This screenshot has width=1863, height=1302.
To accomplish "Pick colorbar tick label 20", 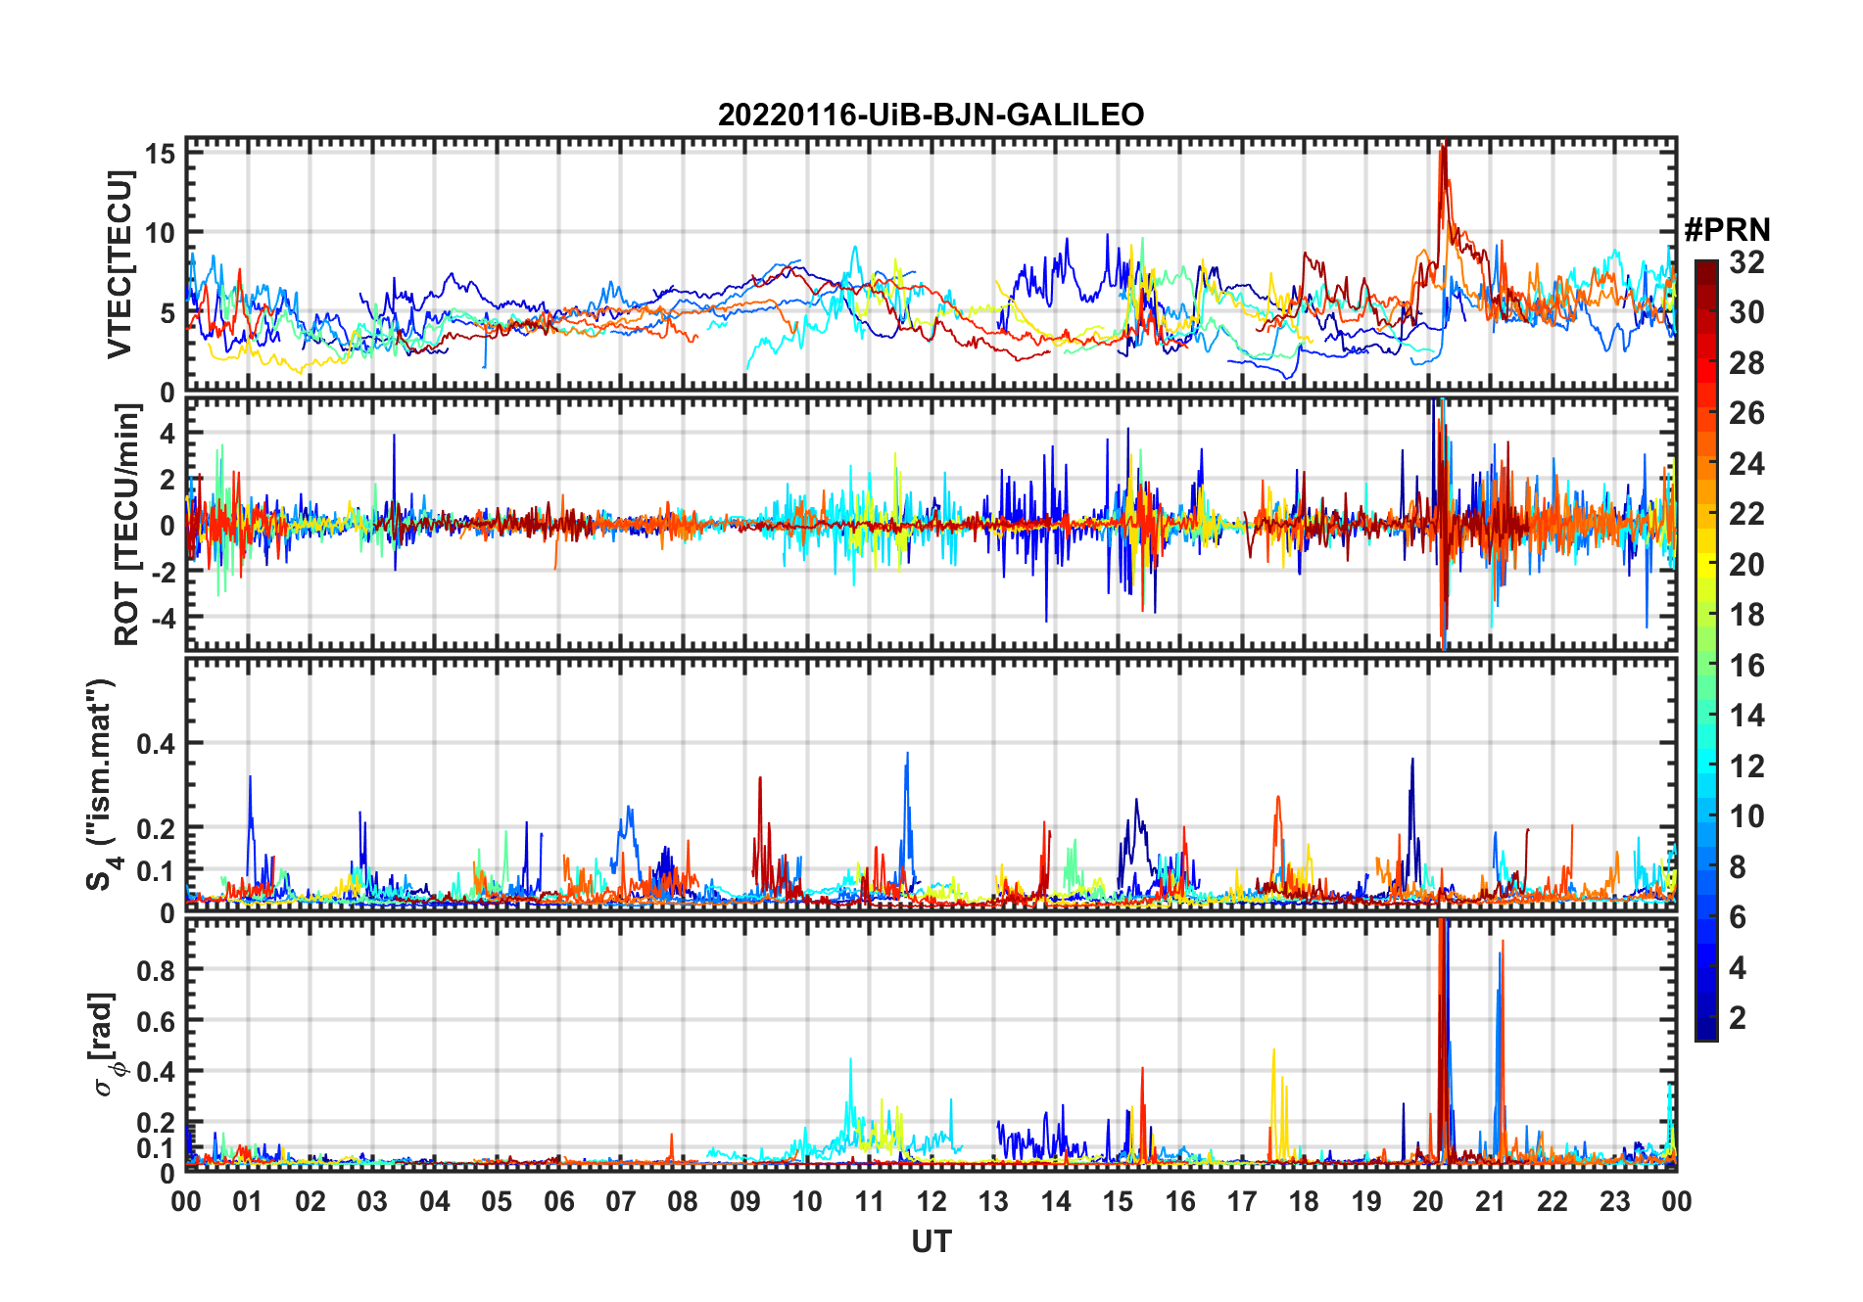I will [x=1746, y=564].
